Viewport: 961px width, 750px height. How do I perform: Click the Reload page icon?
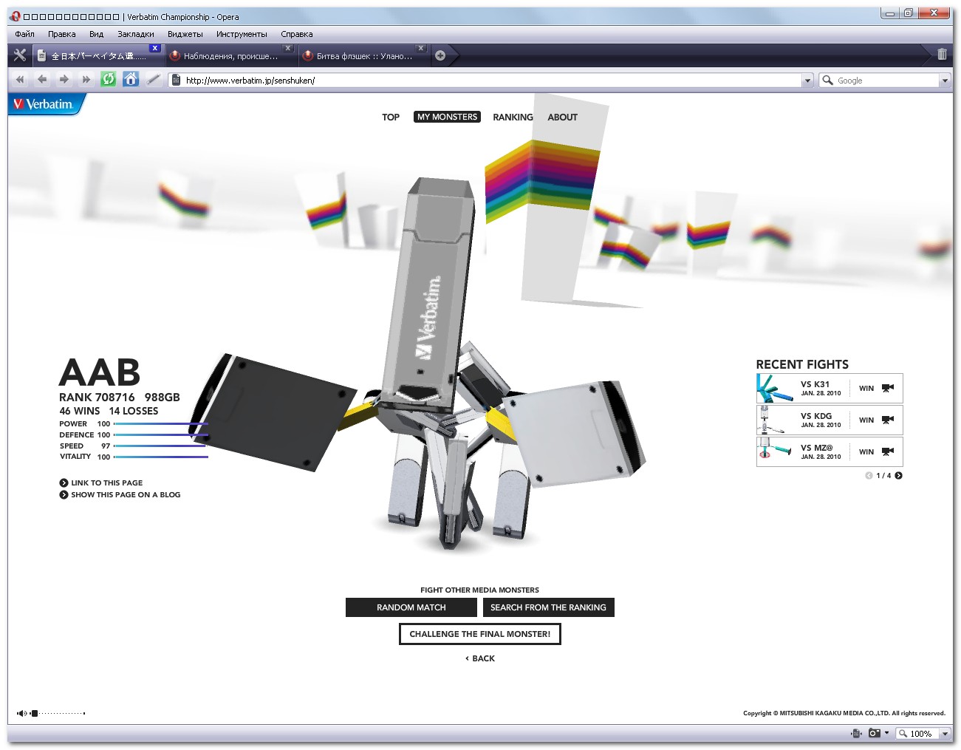pos(109,80)
